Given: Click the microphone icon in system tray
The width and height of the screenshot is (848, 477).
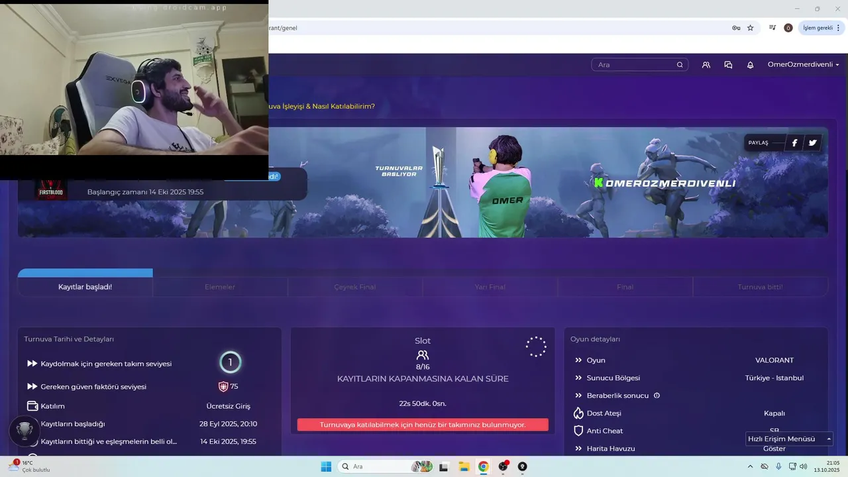Looking at the screenshot, I should click(778, 466).
